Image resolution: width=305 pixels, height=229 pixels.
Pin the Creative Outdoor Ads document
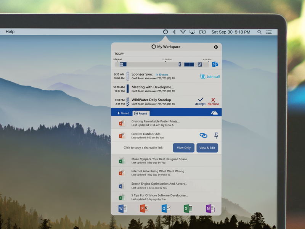pos(216,135)
